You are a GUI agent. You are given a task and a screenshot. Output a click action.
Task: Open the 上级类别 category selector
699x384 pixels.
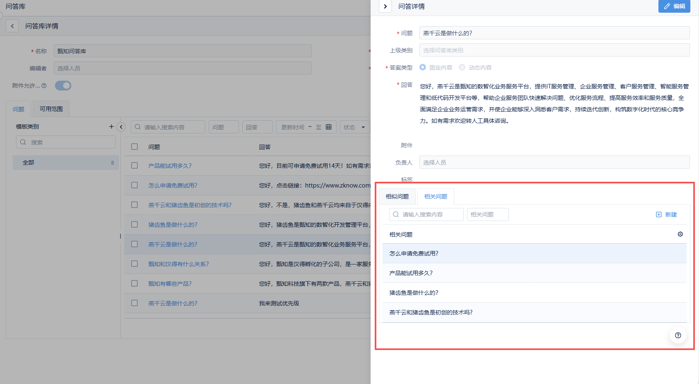point(554,50)
